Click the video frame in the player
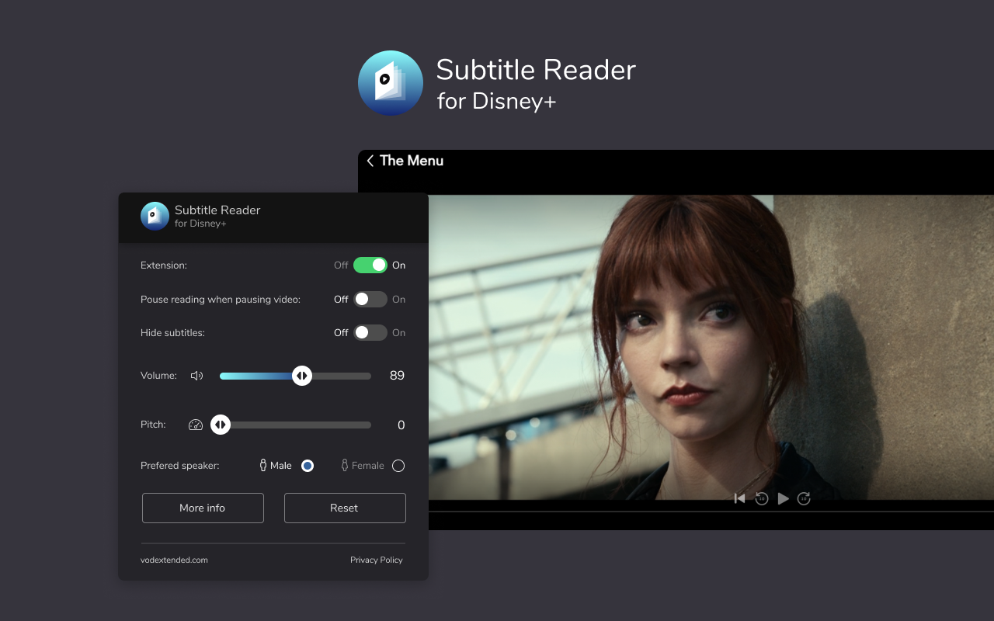This screenshot has width=994, height=621. pyautogui.click(x=711, y=347)
